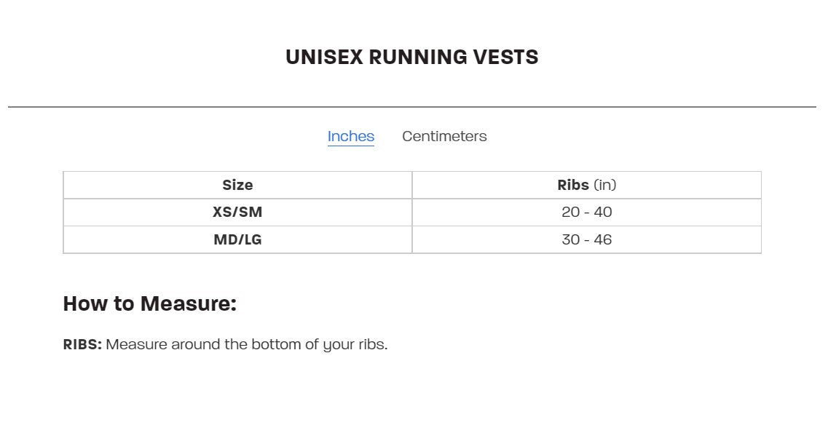Viewport: 828px width, 433px height.
Task: Click the MD/LG size cell
Action: tap(237, 239)
